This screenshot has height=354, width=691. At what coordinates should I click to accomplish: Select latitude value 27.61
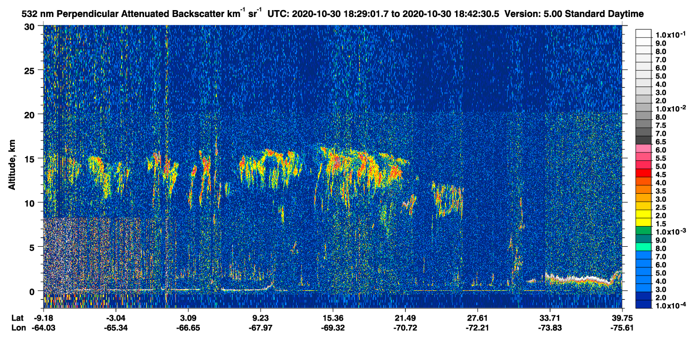click(x=477, y=318)
